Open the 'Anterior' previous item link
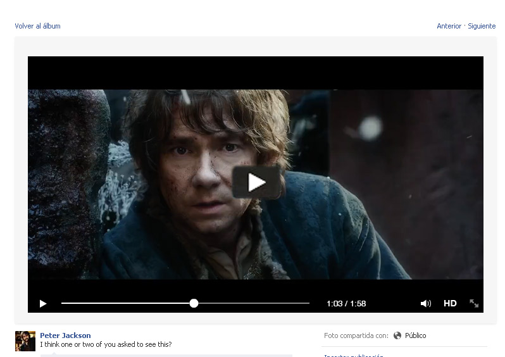 pyautogui.click(x=449, y=26)
